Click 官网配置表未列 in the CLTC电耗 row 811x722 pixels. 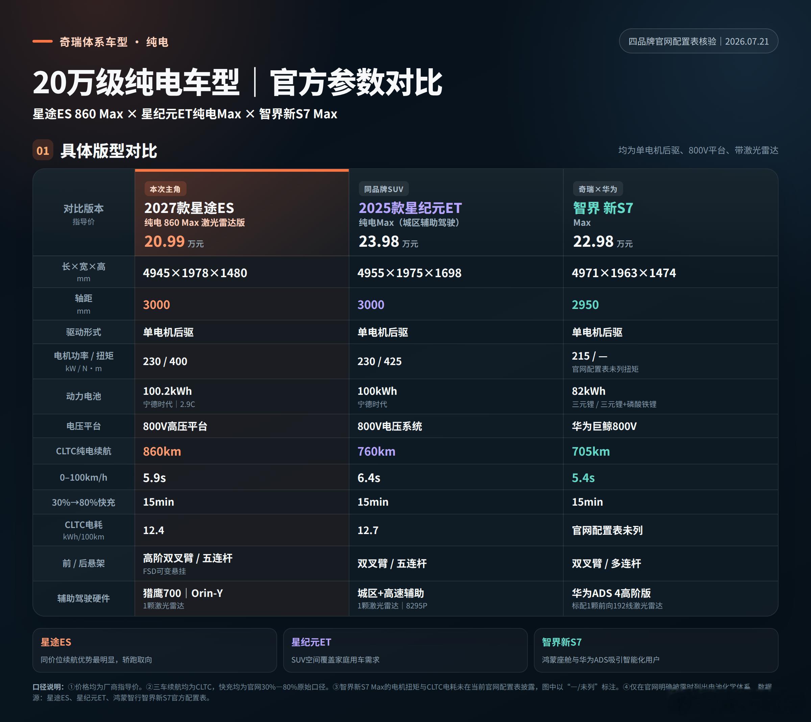point(607,530)
